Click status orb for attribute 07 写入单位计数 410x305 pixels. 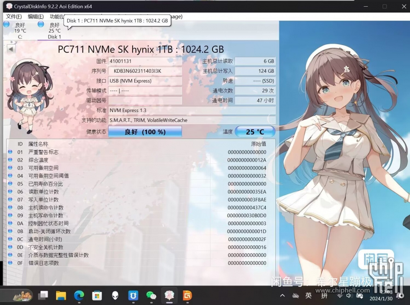tap(10, 199)
